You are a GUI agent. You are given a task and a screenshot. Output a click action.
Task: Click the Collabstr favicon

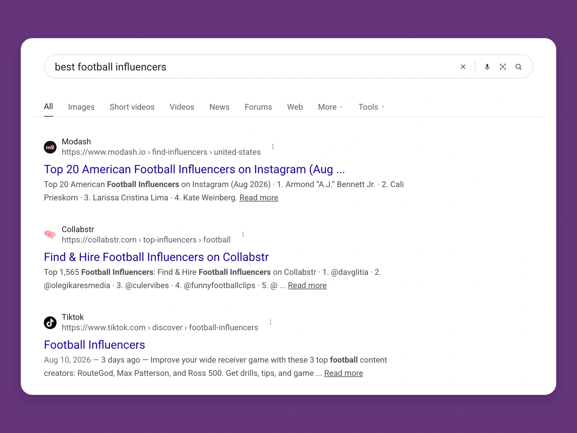click(x=50, y=235)
